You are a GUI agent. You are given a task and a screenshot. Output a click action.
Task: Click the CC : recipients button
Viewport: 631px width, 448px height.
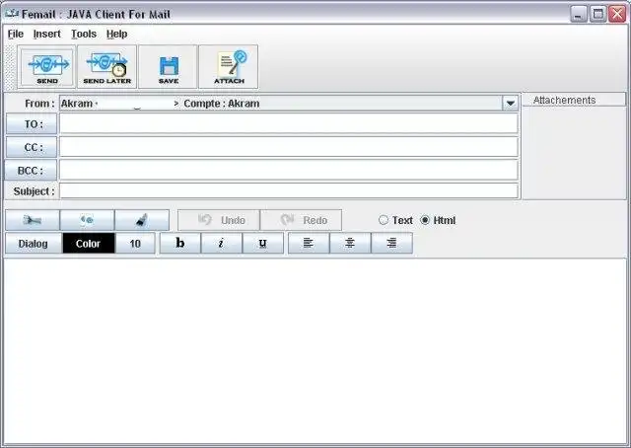click(x=32, y=147)
